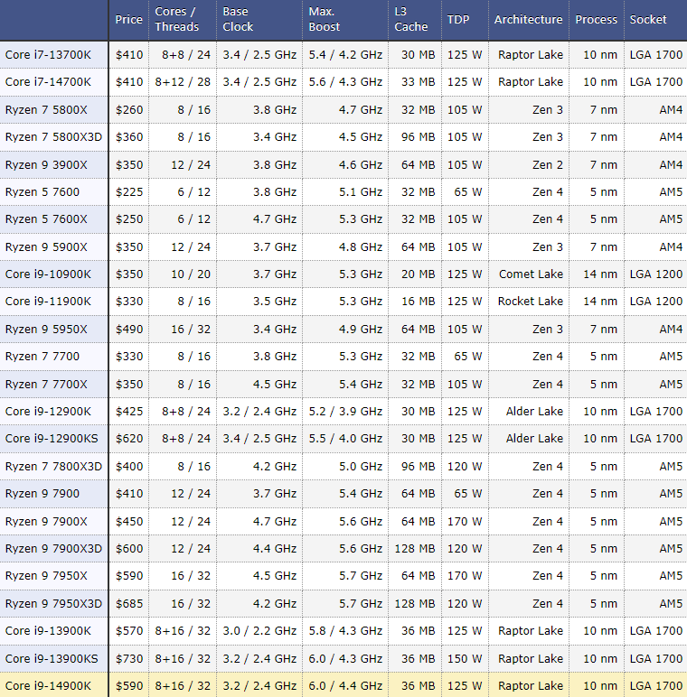The height and width of the screenshot is (697, 687).
Task: Select the Ryzen 7 5800X row name
Action: (46, 110)
